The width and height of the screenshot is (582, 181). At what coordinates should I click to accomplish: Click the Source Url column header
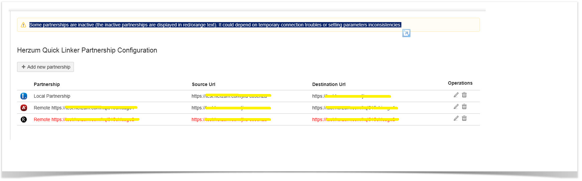tap(203, 84)
